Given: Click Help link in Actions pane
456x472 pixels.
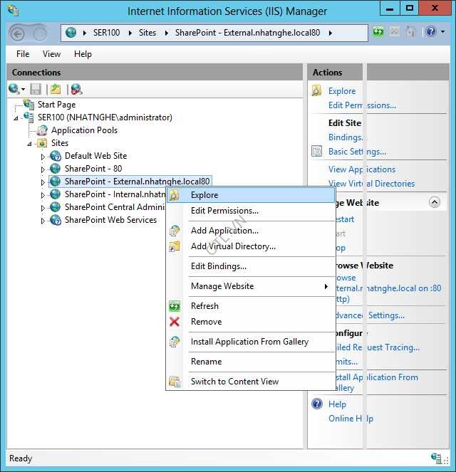Looking at the screenshot, I should pyautogui.click(x=337, y=404).
